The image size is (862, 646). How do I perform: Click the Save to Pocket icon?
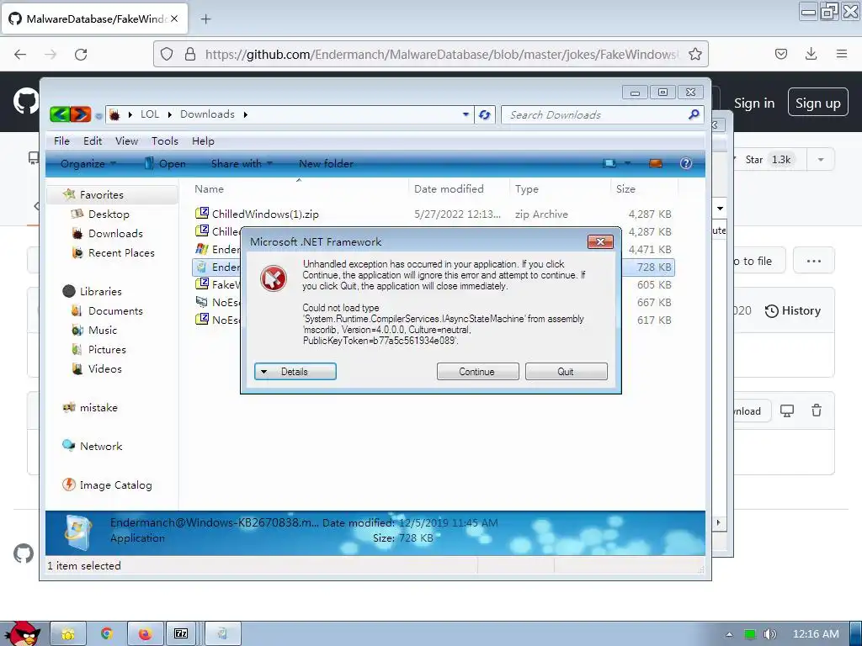click(x=780, y=54)
